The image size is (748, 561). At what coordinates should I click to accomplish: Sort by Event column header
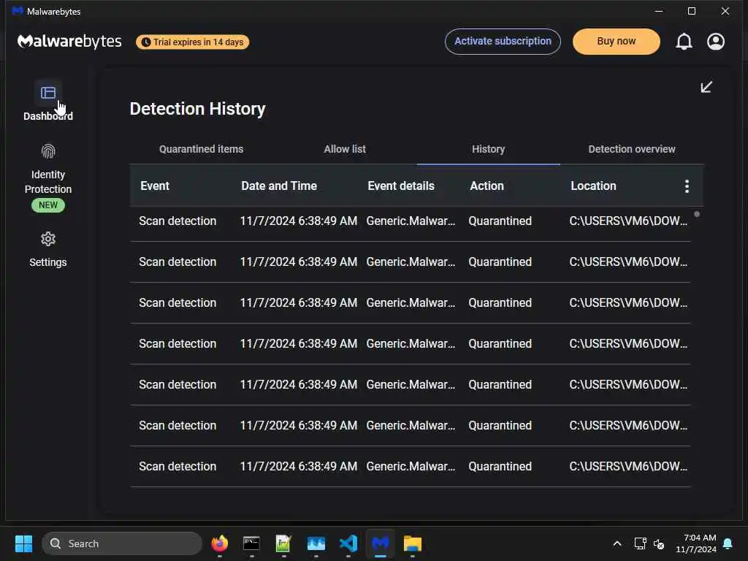point(155,186)
